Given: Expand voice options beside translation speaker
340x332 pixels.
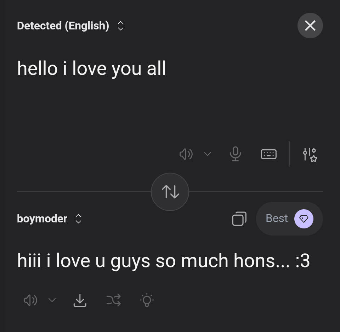Looking at the screenshot, I should pos(52,300).
